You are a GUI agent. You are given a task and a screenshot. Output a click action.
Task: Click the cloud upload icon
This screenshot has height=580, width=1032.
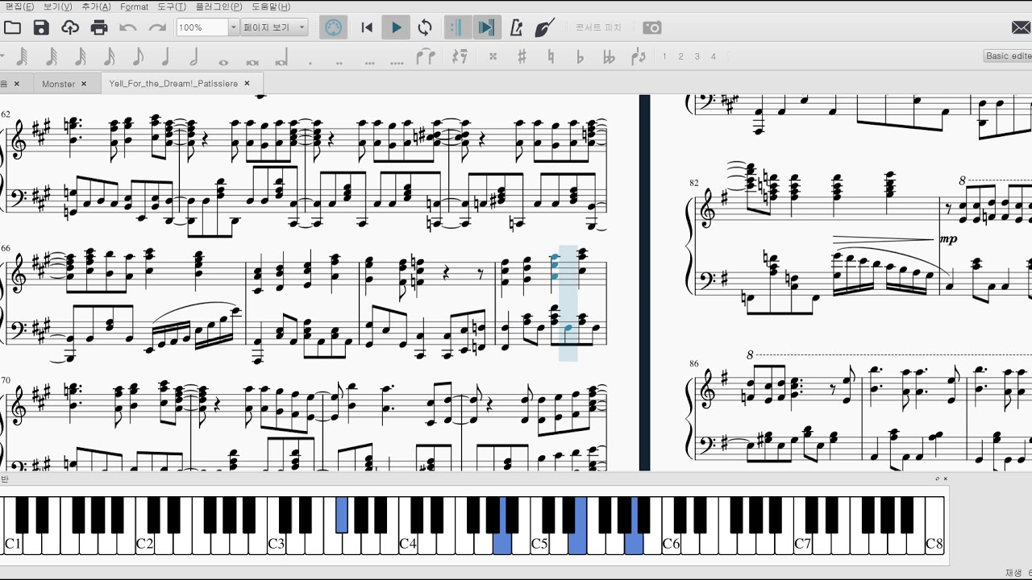(70, 27)
